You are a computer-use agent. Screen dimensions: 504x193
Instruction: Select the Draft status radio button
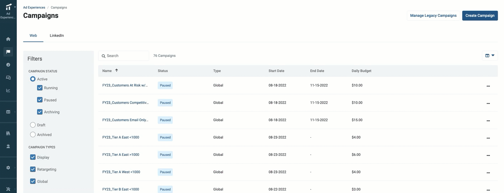tap(33, 125)
